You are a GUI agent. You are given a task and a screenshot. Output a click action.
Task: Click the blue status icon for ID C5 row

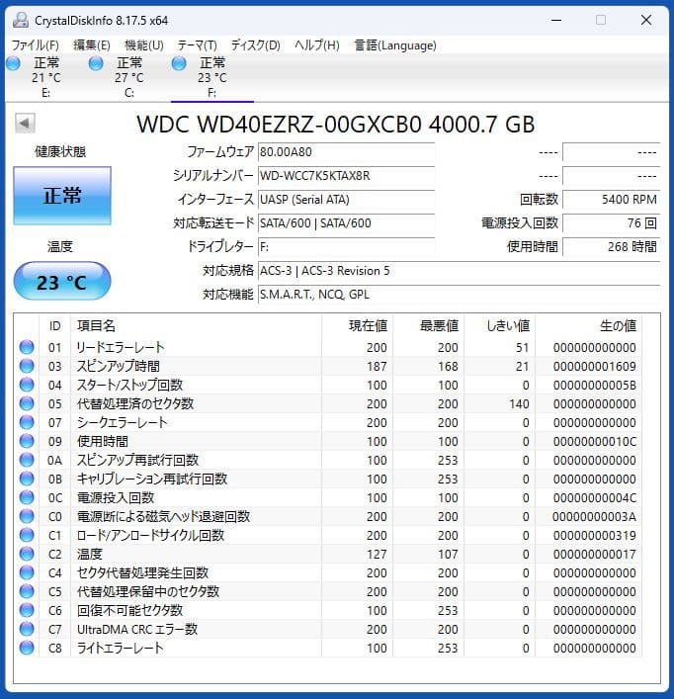click(27, 591)
